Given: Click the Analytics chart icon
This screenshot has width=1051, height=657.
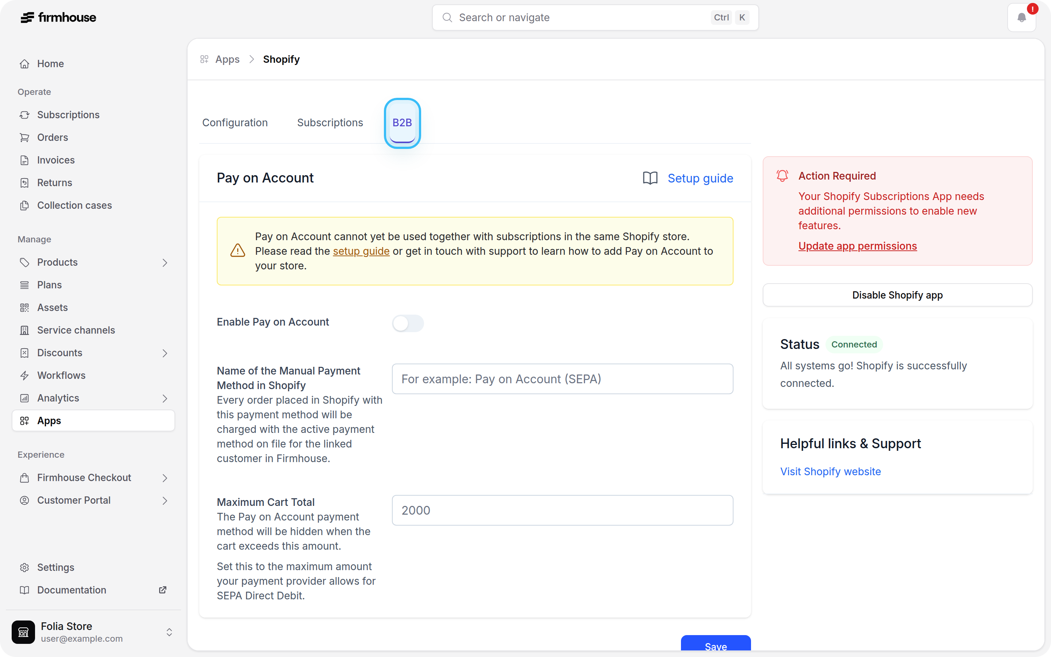Looking at the screenshot, I should [25, 398].
